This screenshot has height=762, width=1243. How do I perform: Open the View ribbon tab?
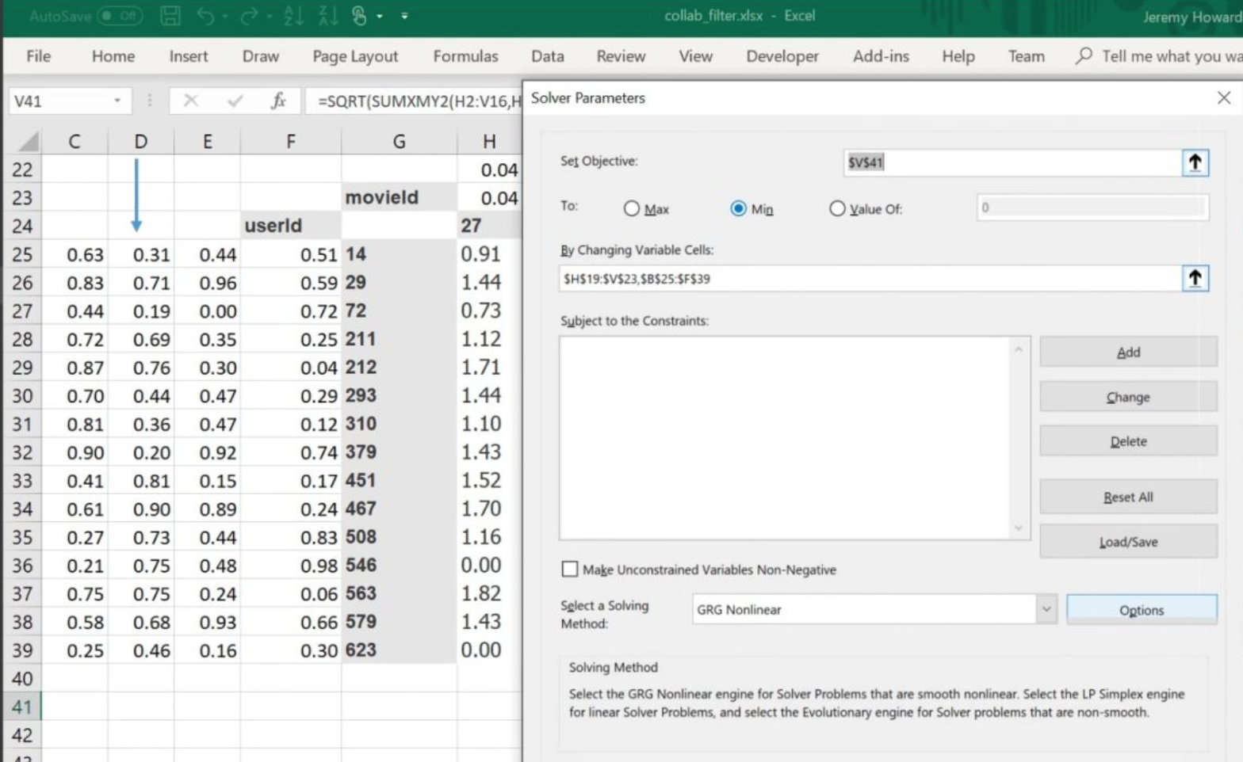coord(695,56)
